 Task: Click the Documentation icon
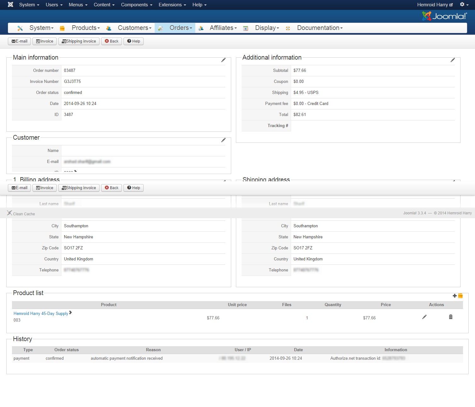pyautogui.click(x=288, y=28)
